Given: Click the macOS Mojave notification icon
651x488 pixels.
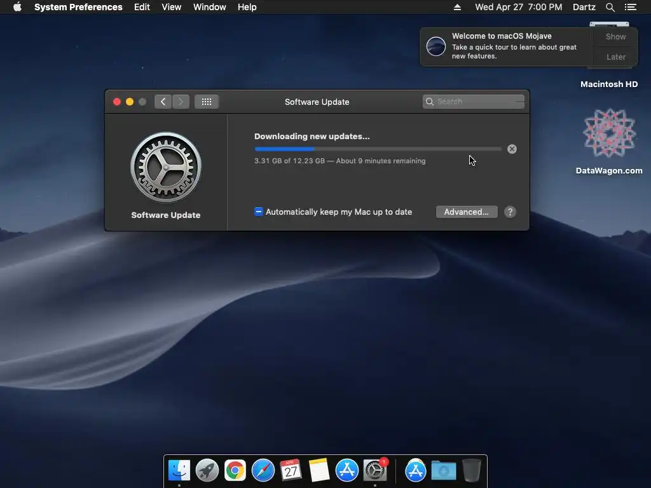Looking at the screenshot, I should (x=436, y=46).
